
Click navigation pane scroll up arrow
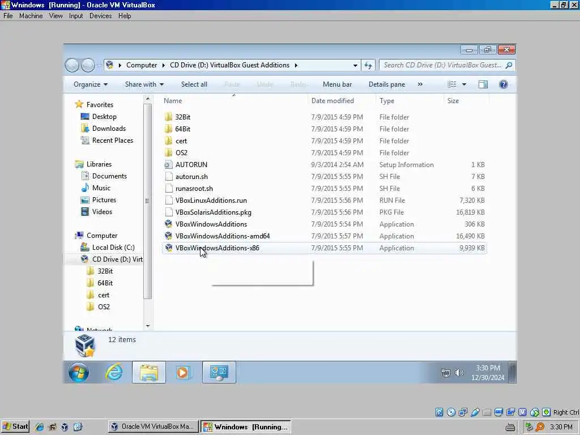point(148,99)
